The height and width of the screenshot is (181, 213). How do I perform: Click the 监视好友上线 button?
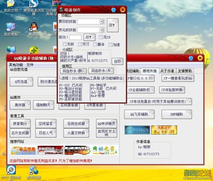(x=106, y=133)
